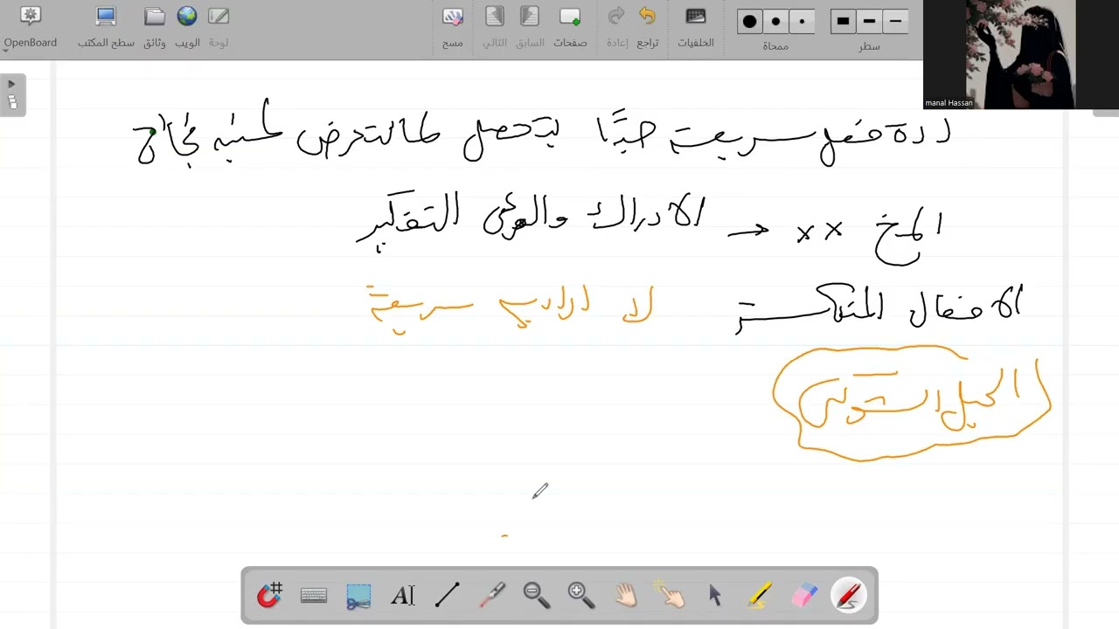Select the line drawing tool
1119x629 pixels.
point(447,596)
